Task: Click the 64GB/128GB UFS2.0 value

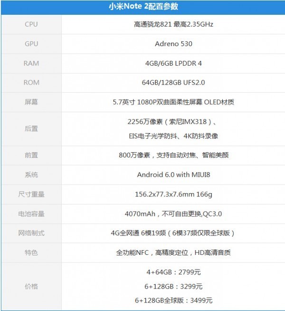Action: [x=173, y=83]
